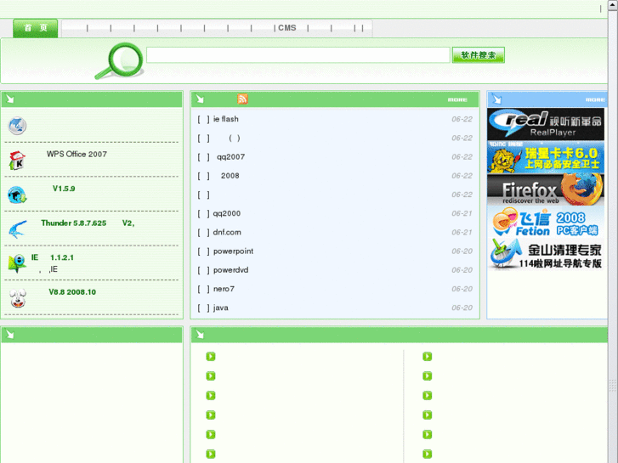This screenshot has width=618, height=463.
Task: Click the green webcam icon beside IE 1.1.2.1
Action: [17, 263]
